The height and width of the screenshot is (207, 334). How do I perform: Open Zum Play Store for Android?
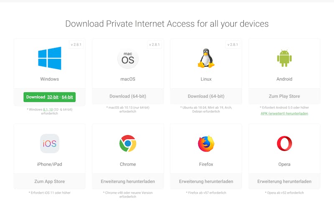[x=284, y=96]
